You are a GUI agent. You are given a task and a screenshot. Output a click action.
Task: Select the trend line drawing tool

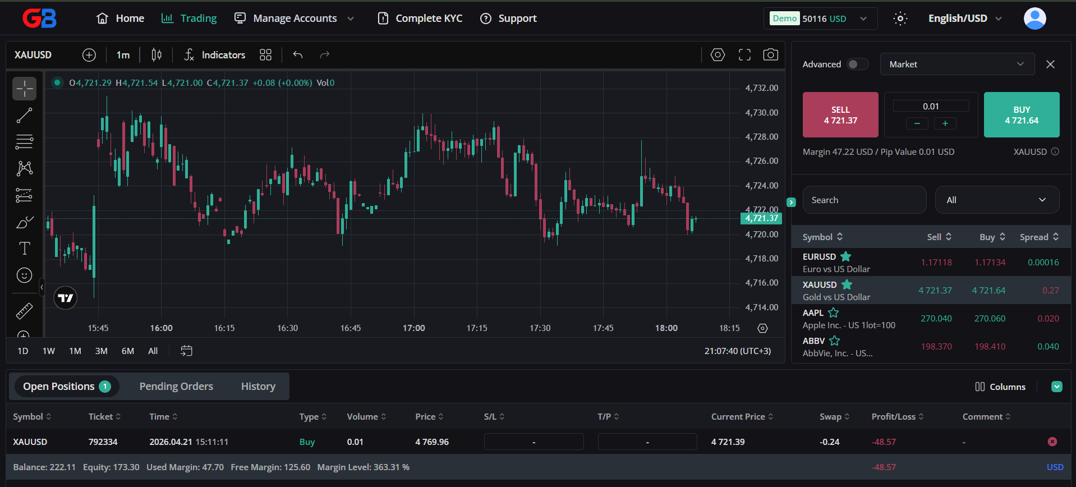(24, 116)
